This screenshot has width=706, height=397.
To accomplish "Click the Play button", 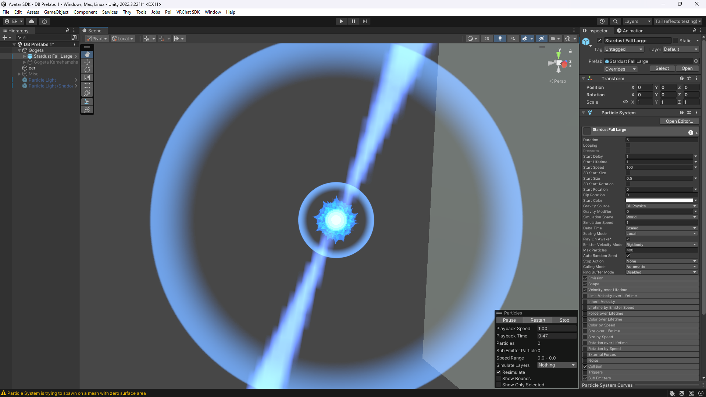I will click(x=341, y=21).
